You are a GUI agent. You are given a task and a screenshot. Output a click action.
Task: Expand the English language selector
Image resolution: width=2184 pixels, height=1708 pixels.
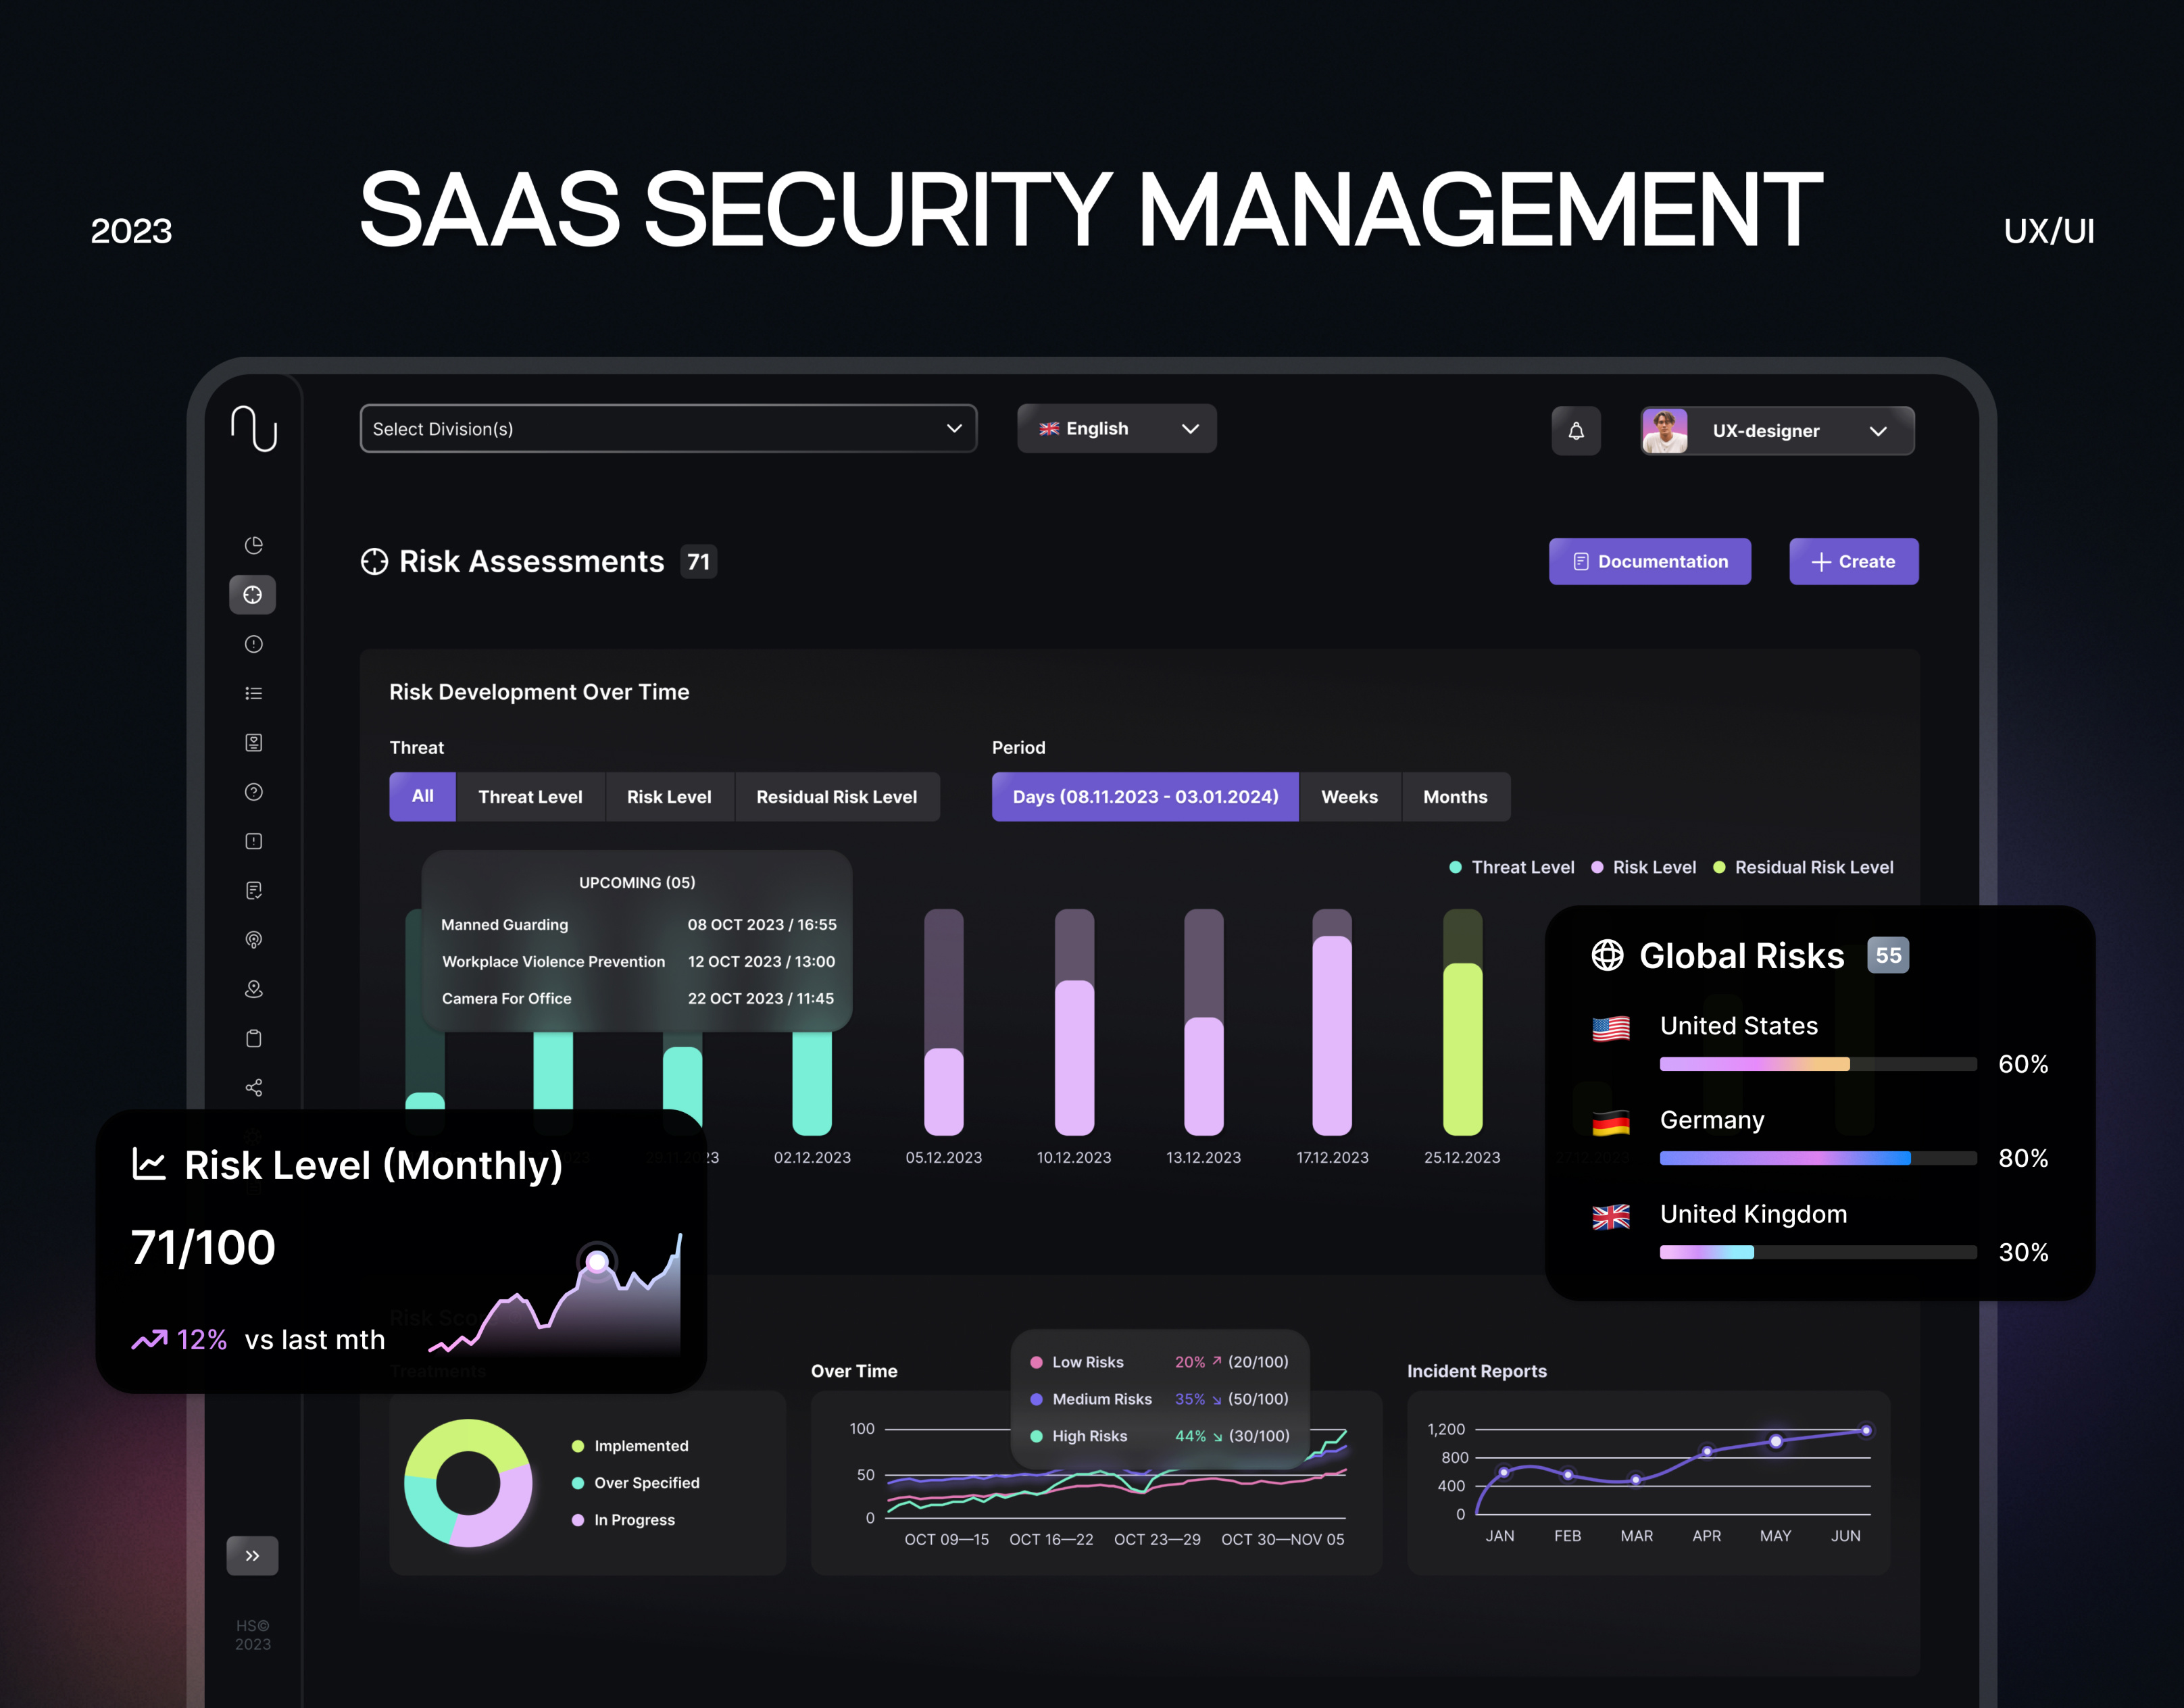(x=1116, y=428)
